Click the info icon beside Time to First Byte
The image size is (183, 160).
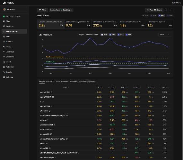pos(164,22)
